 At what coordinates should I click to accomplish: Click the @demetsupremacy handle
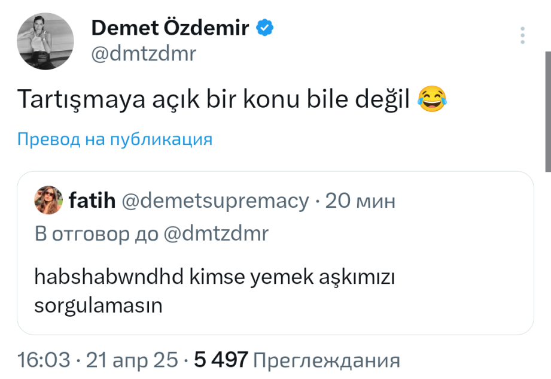click(215, 201)
